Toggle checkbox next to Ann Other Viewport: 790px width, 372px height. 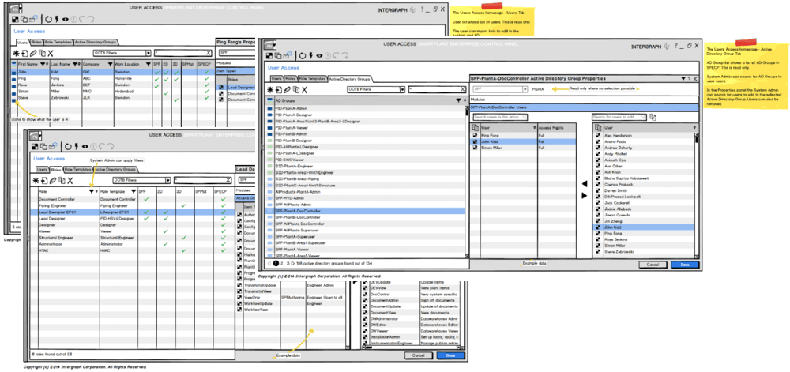[x=597, y=166]
